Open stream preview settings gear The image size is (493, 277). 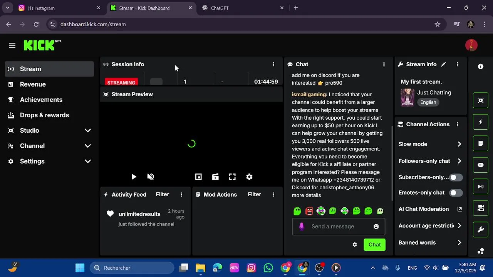point(249,177)
